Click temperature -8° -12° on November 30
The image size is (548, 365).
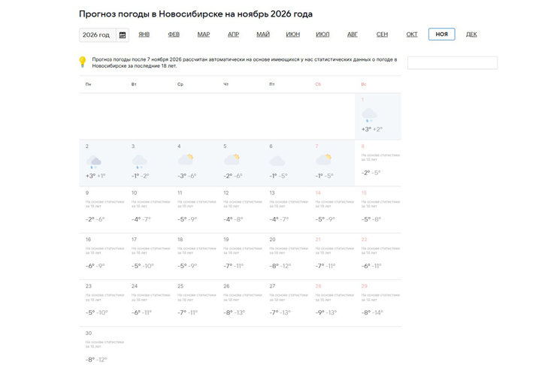pyautogui.click(x=96, y=360)
